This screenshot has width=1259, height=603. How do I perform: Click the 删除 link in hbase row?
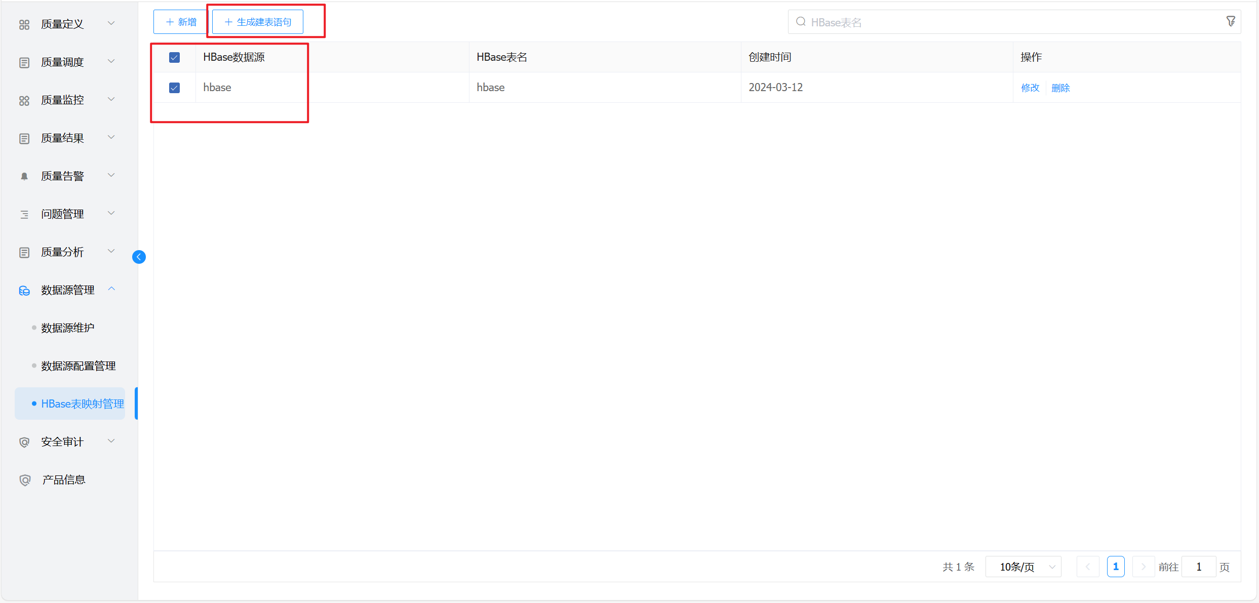pyautogui.click(x=1060, y=88)
